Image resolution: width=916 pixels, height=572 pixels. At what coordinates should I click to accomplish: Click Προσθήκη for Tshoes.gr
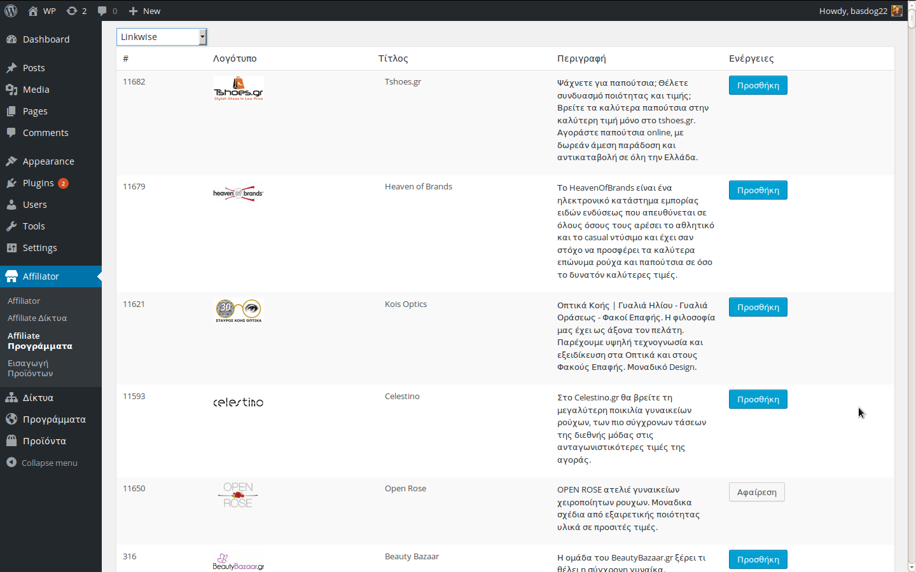coord(758,85)
